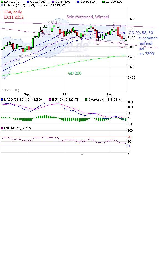Screen dimensions: 161x255
Task: Click the 'ca. 7300' annotation text
Action: pyautogui.click(x=146, y=54)
